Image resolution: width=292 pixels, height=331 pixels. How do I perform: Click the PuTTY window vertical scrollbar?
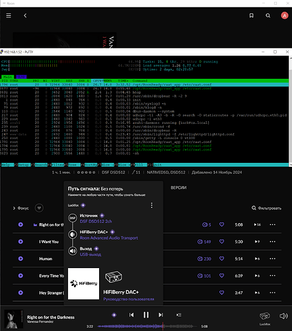(290, 111)
